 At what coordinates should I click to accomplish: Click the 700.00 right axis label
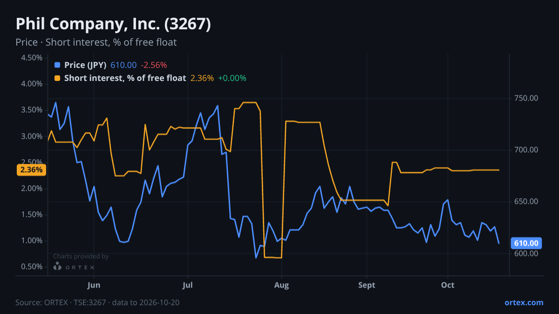click(x=526, y=150)
